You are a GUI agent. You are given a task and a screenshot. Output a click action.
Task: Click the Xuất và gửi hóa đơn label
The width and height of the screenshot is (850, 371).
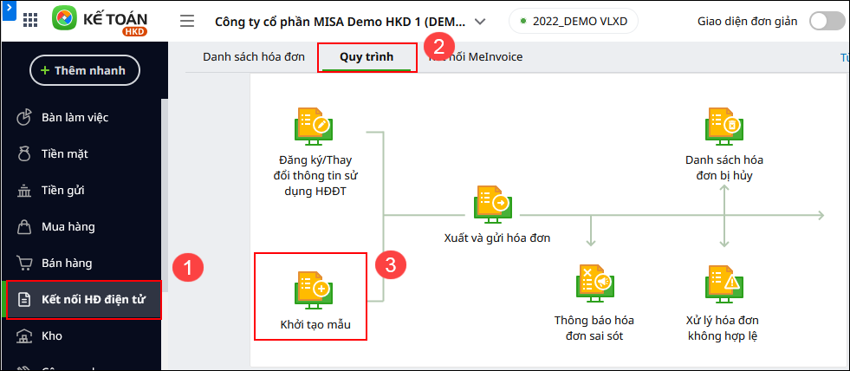(x=497, y=238)
